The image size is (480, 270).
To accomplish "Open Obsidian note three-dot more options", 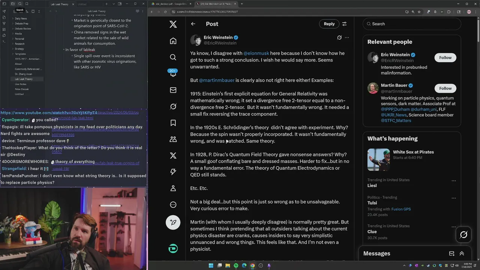I will tap(143, 11).
